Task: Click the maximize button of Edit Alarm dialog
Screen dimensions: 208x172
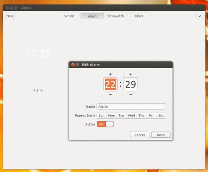Action: tap(77, 65)
